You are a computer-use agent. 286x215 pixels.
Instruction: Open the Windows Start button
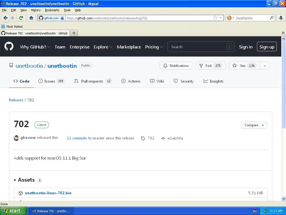[13, 211]
